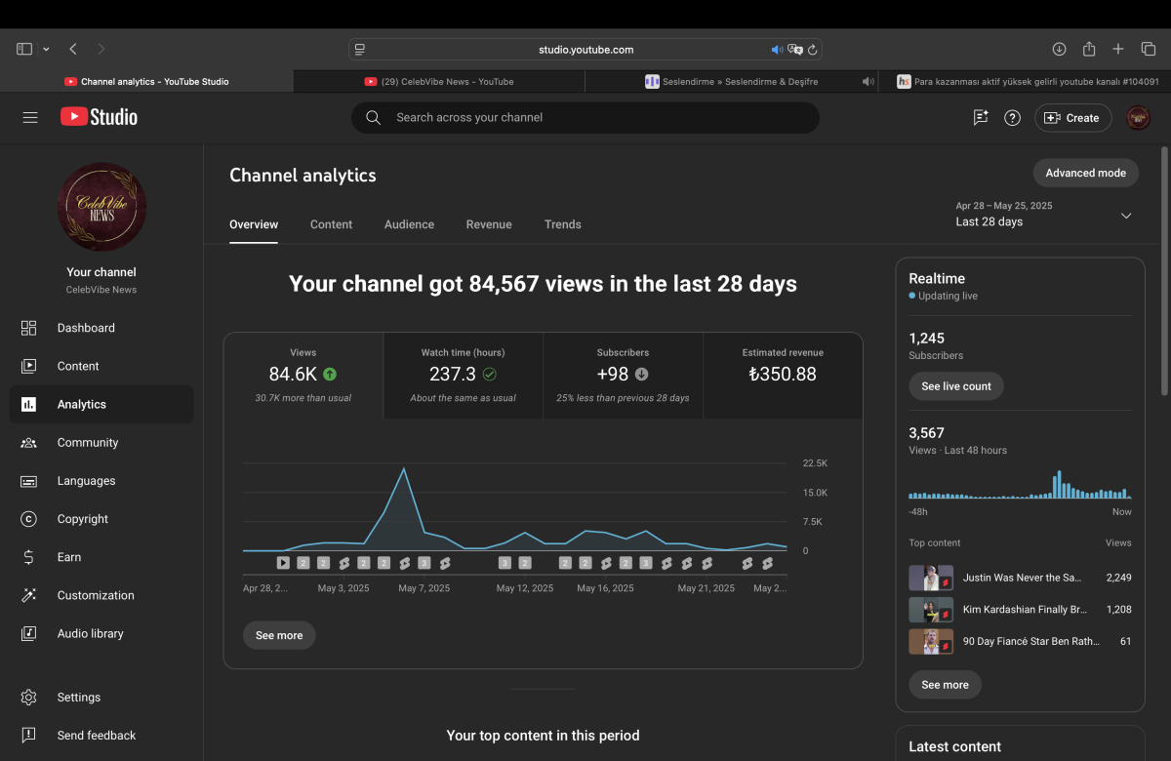Click Safari's forward arrow

tap(101, 49)
